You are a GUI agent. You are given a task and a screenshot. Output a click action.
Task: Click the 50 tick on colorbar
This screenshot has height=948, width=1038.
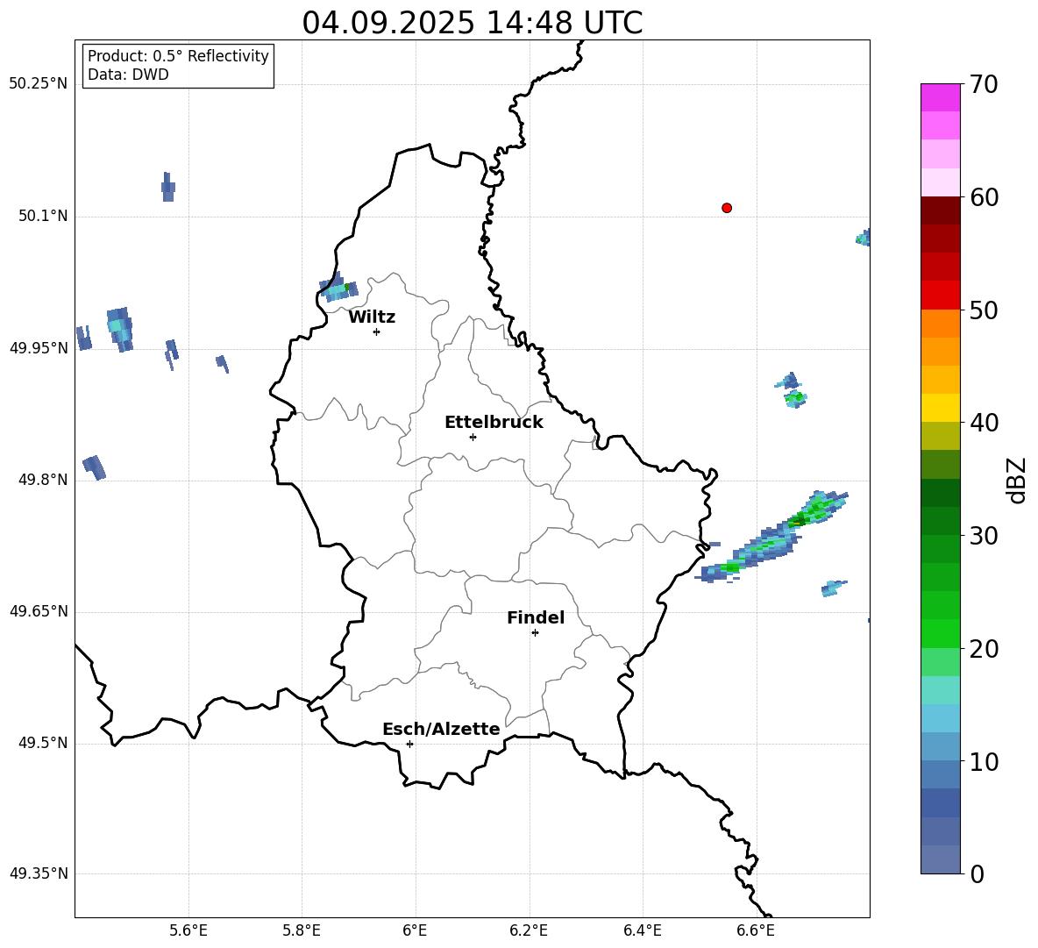tap(984, 310)
